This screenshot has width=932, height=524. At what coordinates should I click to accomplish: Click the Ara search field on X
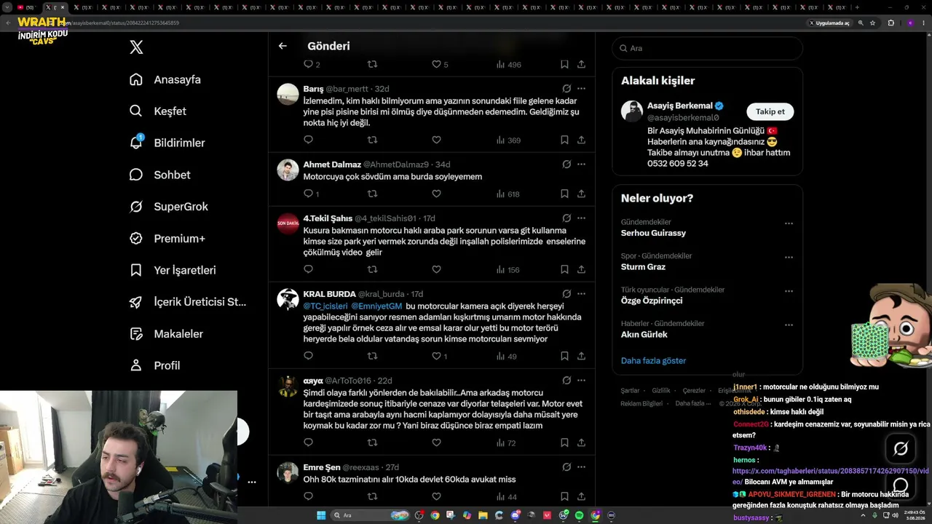(x=707, y=48)
